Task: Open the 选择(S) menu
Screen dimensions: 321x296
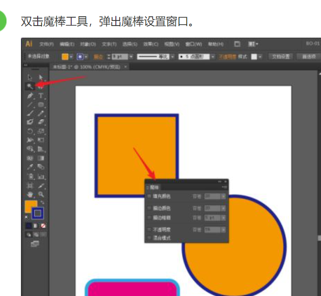Action: [130, 44]
